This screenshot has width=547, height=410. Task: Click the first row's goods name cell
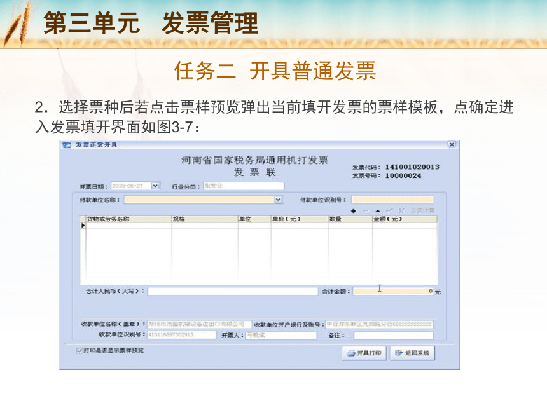[x=128, y=226]
